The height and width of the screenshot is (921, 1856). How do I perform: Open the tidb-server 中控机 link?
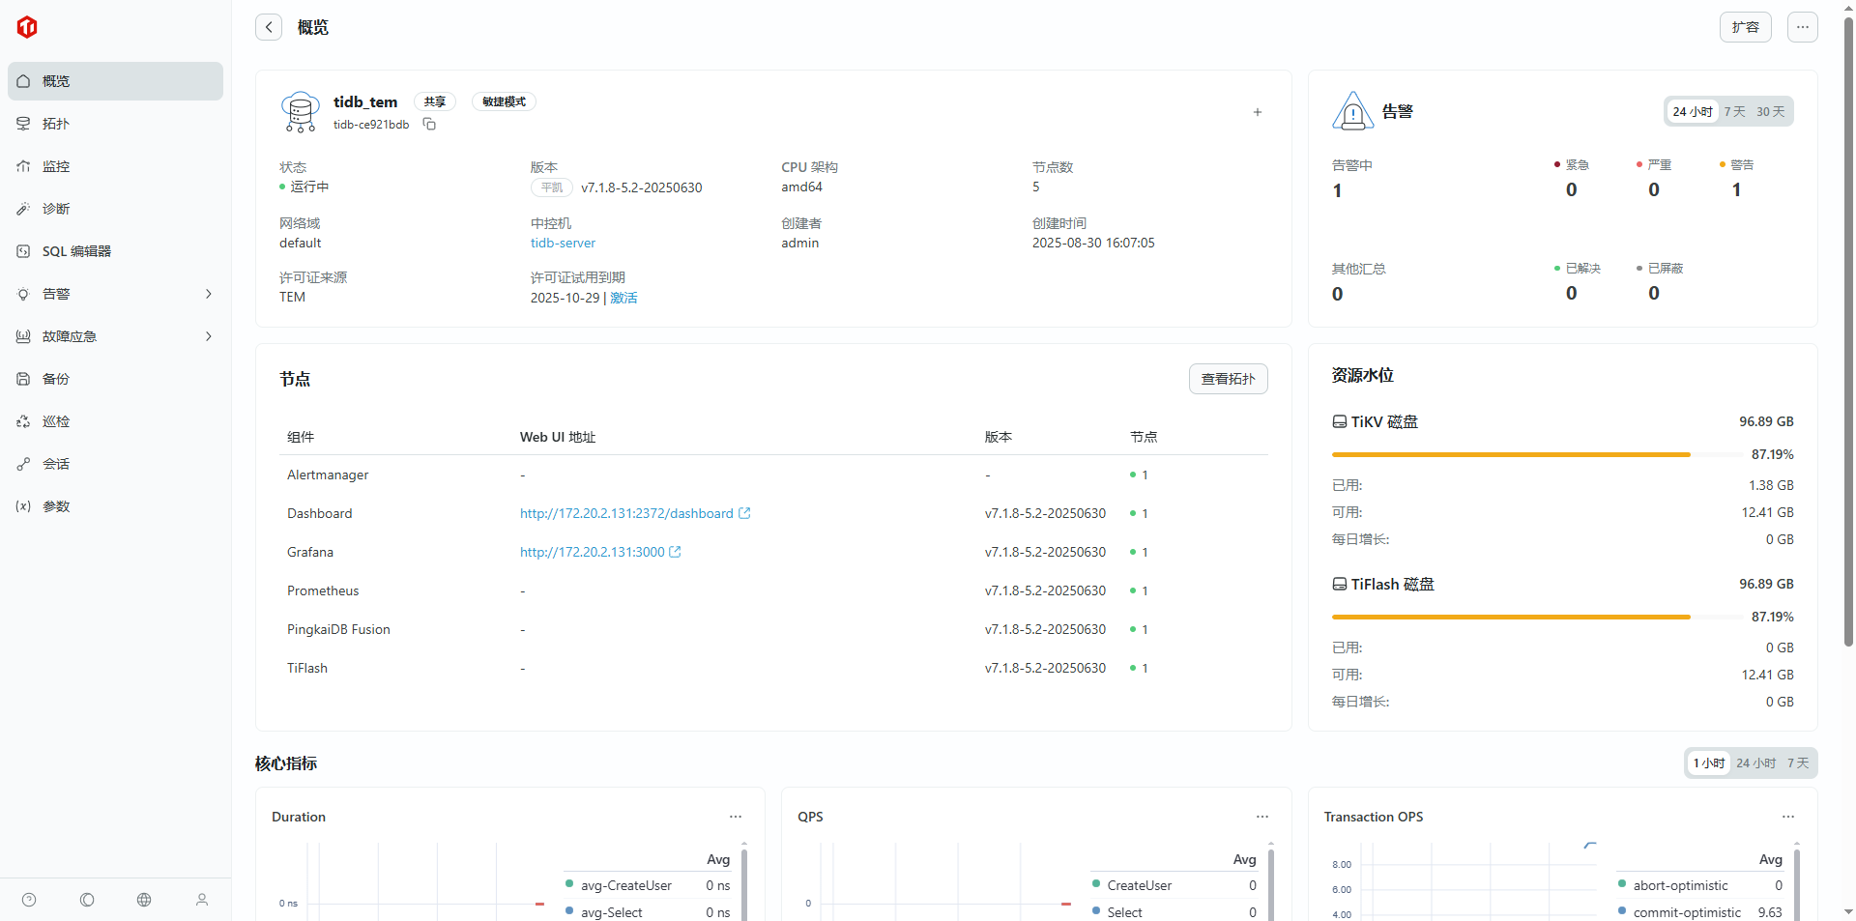coord(563,243)
